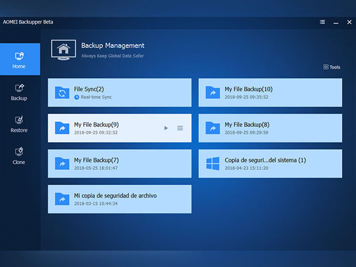The height and width of the screenshot is (267, 356).
Task: Click the Windows logo on system backup
Action: pyautogui.click(x=213, y=164)
